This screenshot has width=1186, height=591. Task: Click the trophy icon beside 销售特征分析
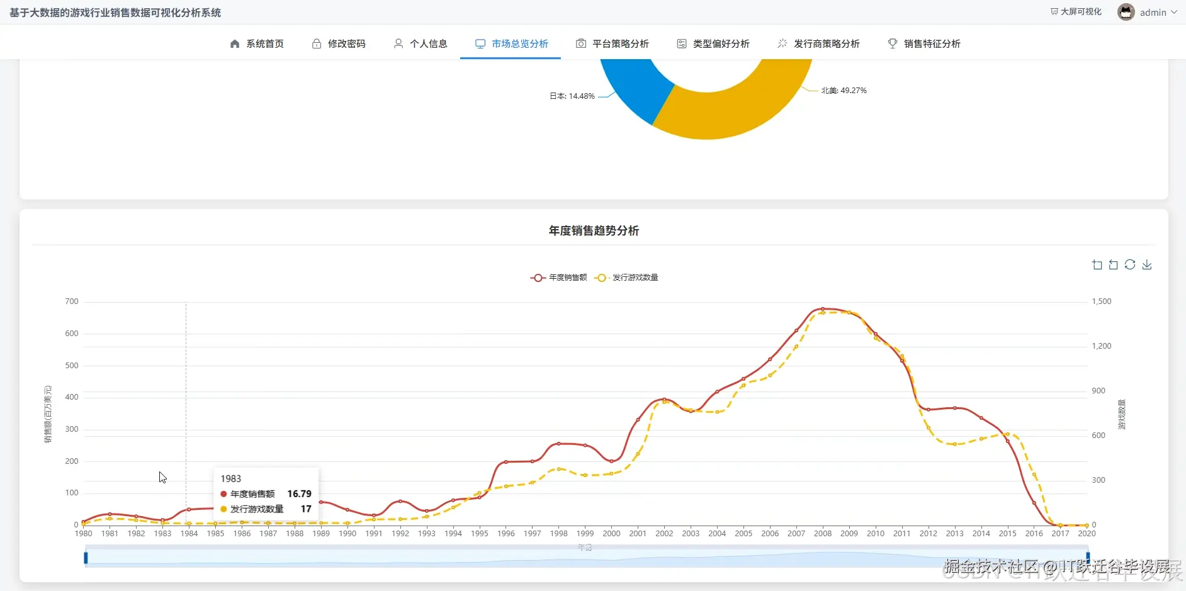tap(893, 43)
